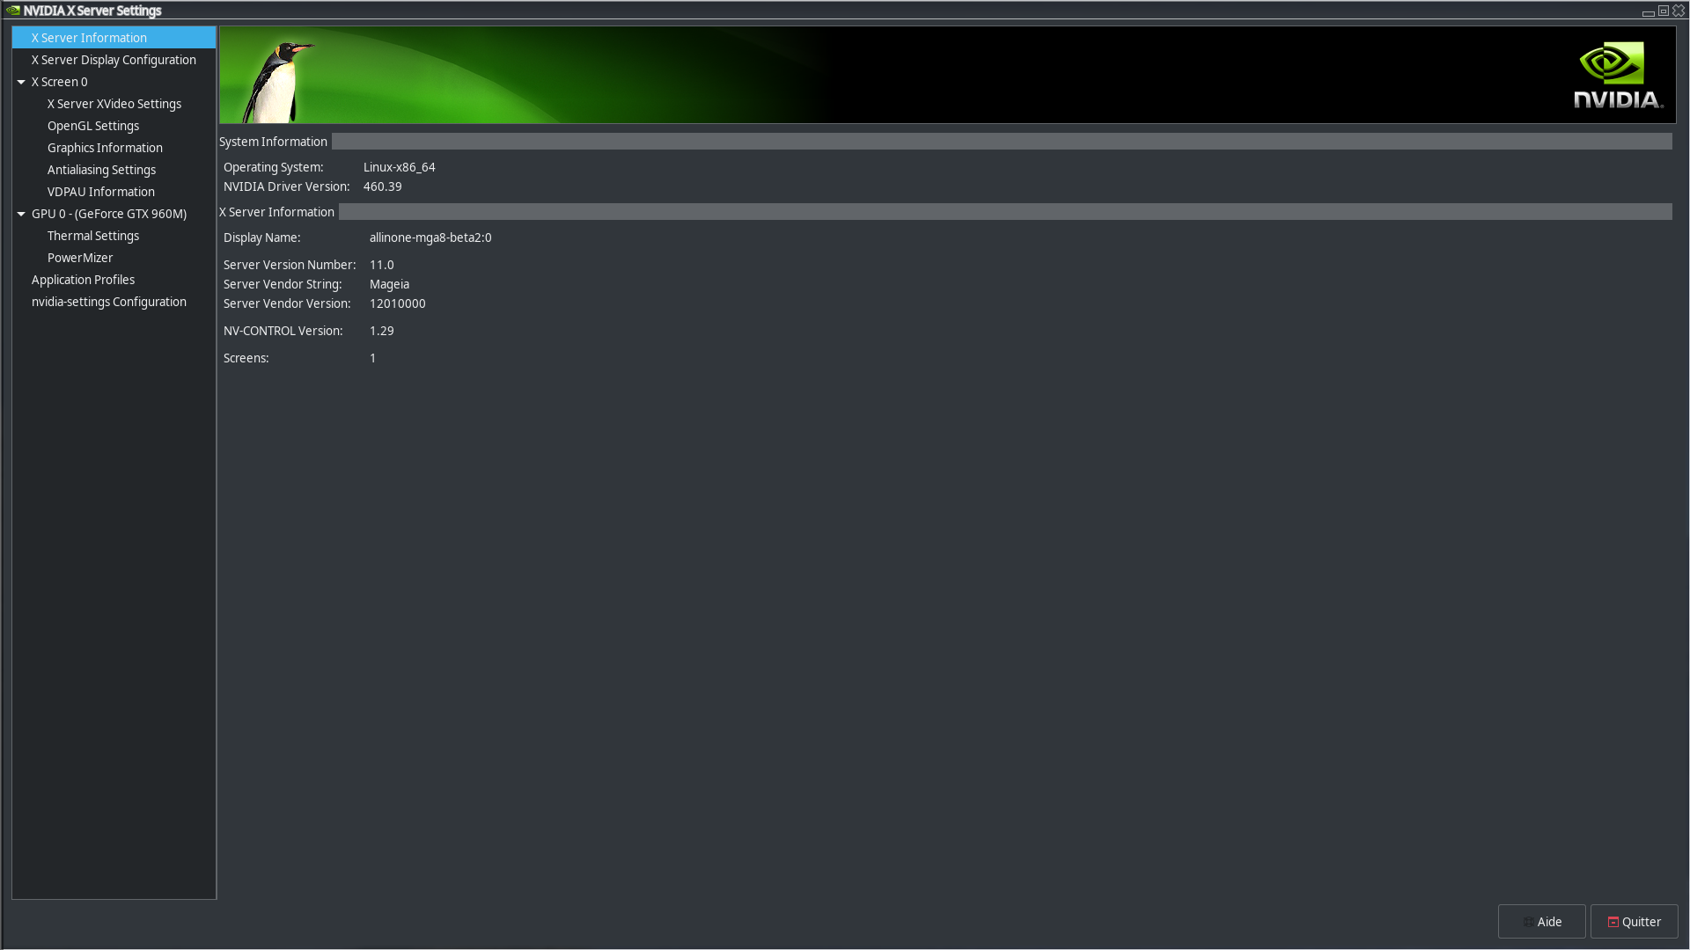Minimize the NVIDIA X Server Settings window
Image resolution: width=1690 pixels, height=950 pixels.
tap(1648, 11)
